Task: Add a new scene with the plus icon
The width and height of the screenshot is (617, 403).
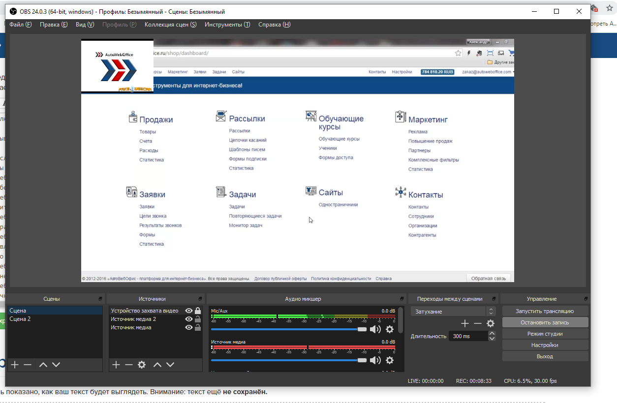Action: tap(15, 365)
